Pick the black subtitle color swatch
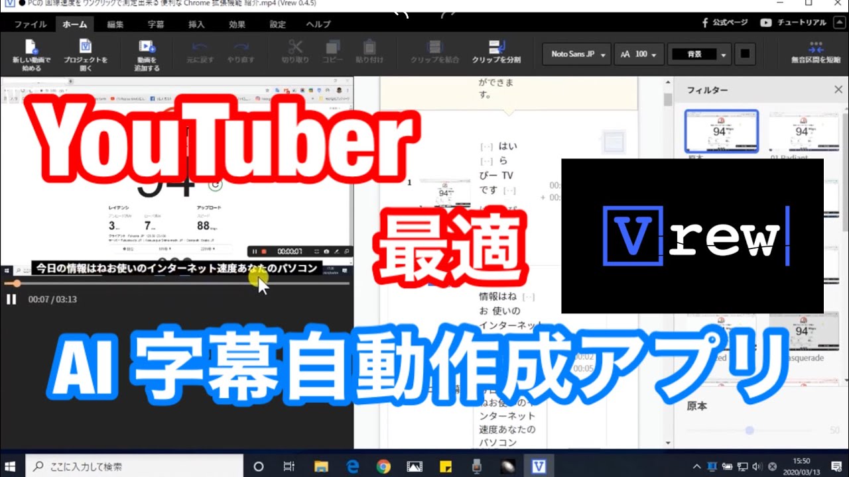This screenshot has width=849, height=477. point(744,54)
